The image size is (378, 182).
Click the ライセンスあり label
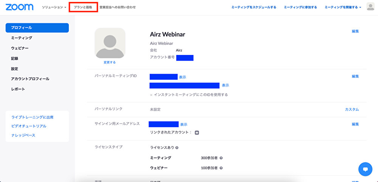pyautogui.click(x=162, y=148)
